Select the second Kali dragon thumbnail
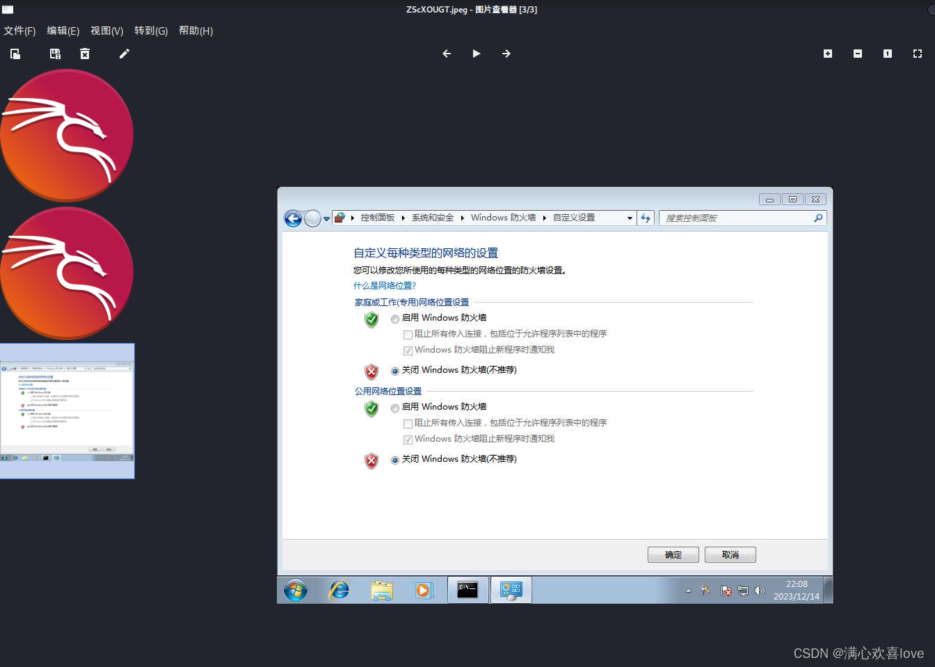 point(67,273)
